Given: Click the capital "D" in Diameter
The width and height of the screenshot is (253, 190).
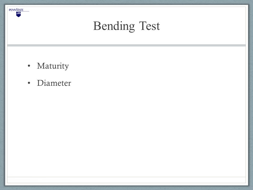Looking at the screenshot, I should coord(40,83).
